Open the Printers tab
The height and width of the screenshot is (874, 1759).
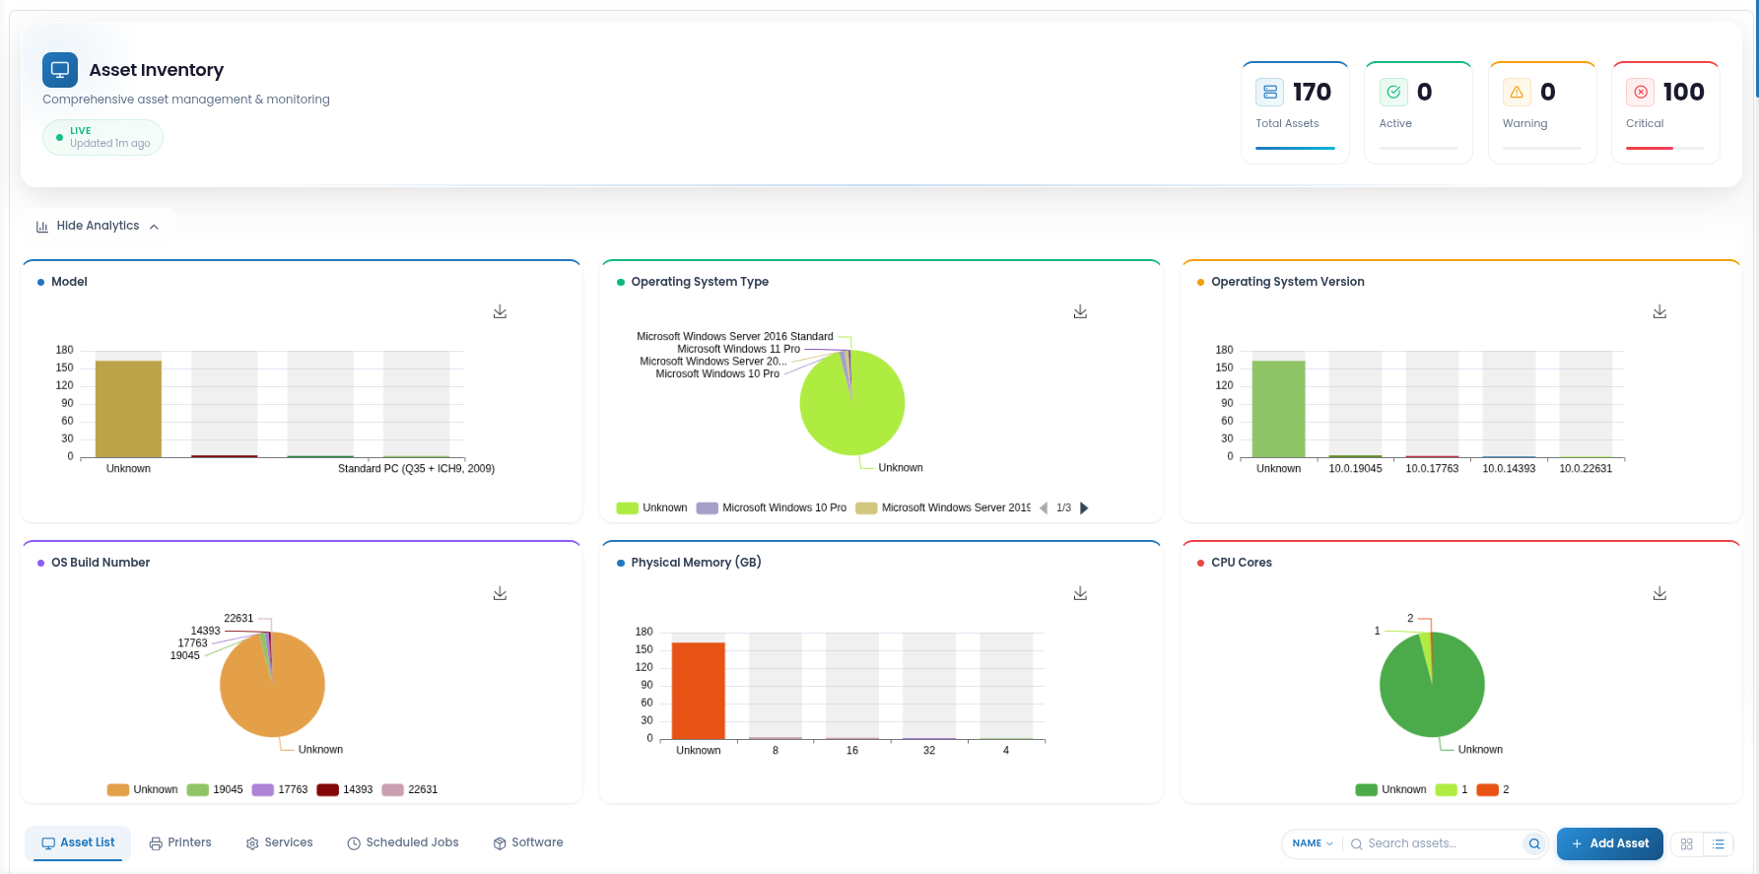click(180, 842)
